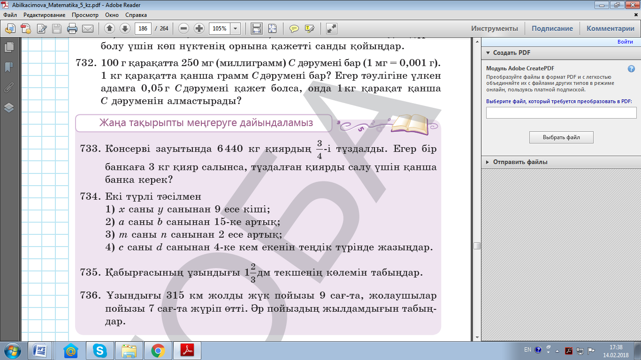
Task: Click the total page count text 264
Action: pos(164,29)
